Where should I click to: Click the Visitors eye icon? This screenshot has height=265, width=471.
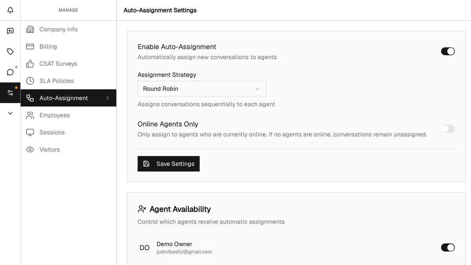30,149
